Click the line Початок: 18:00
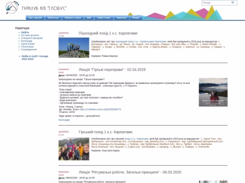The height and width of the screenshot is (183, 245). click(x=67, y=112)
